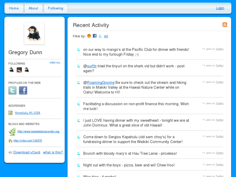236x177 pixels.
Task: Visit http://vrbo.com/142370 link
Action: [28, 141]
